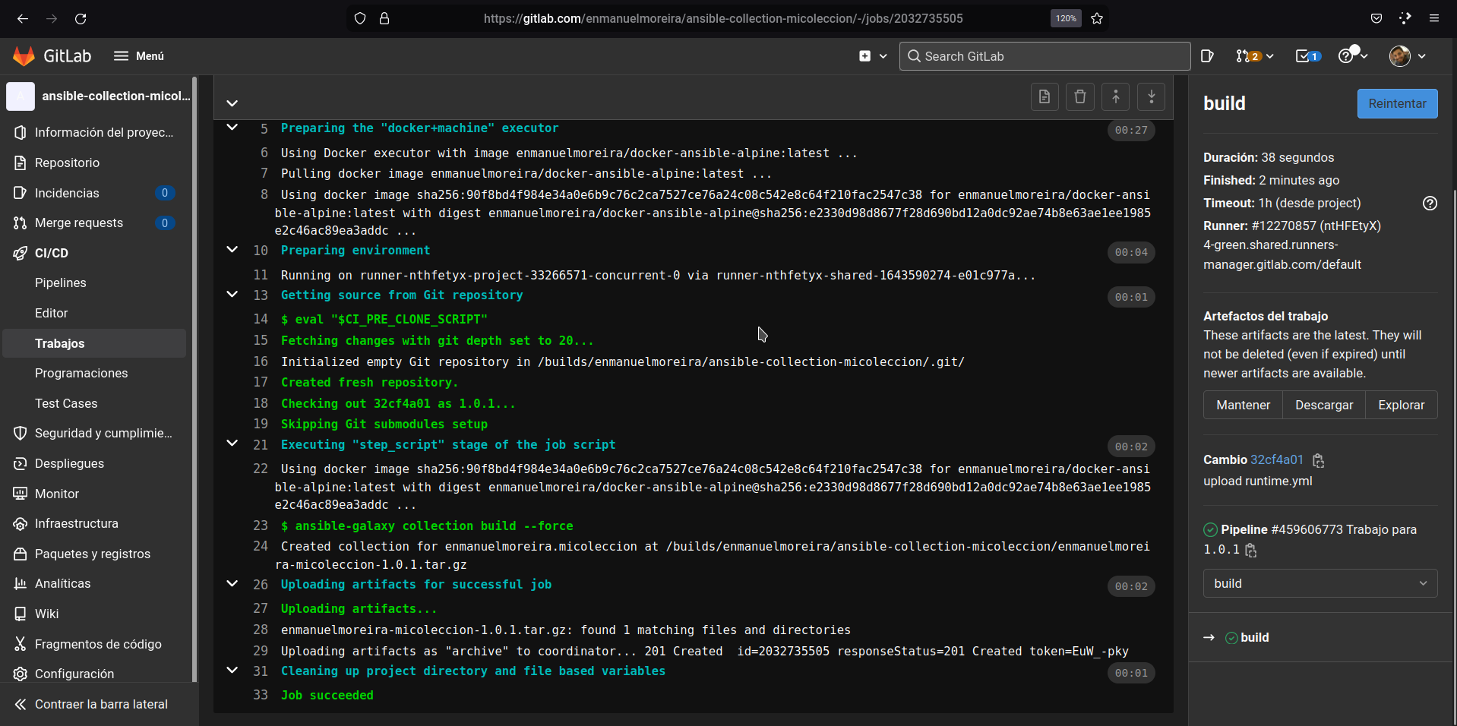The height and width of the screenshot is (726, 1457).
Task: Collapse sidebar via Contraer la barra lateral
Action: pos(99,704)
